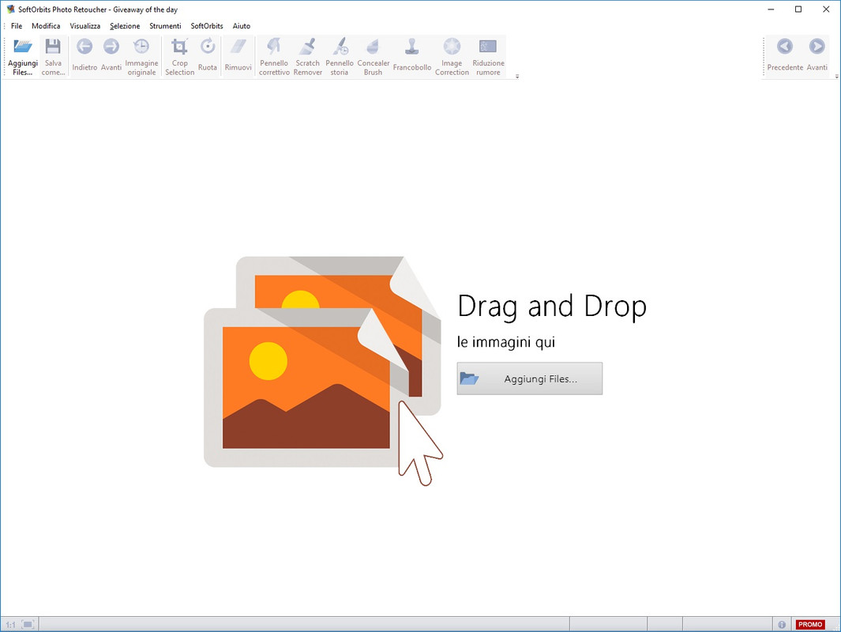Open the File menu
The height and width of the screenshot is (632, 841).
(17, 26)
